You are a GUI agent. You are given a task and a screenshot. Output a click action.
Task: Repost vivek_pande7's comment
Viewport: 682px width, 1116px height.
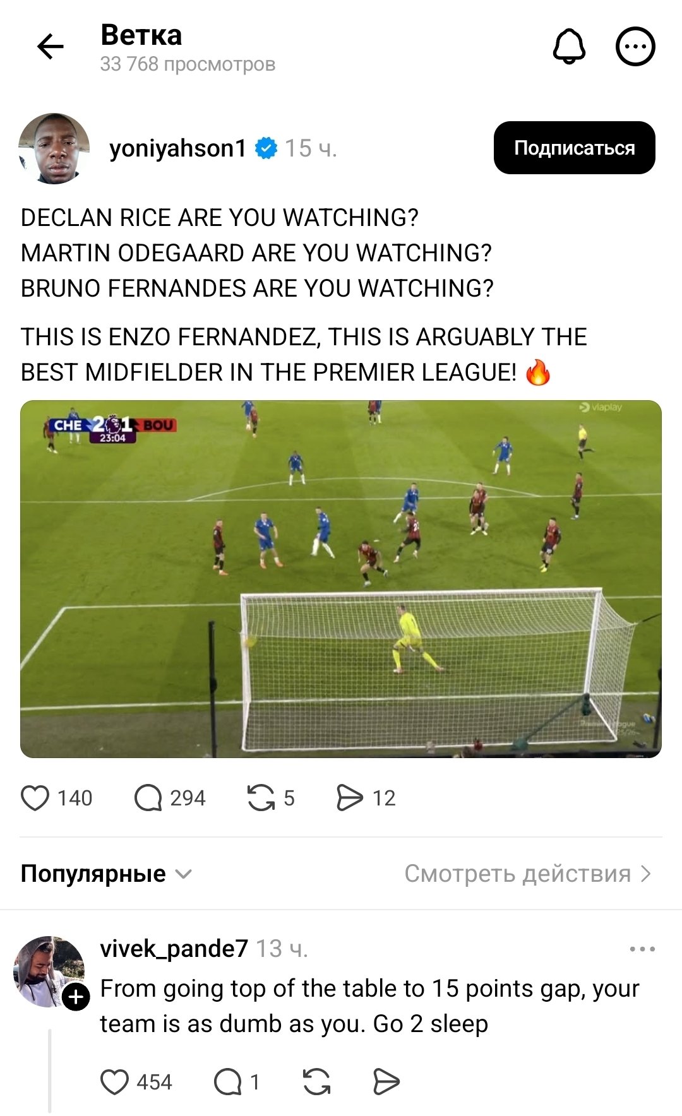316,1082
